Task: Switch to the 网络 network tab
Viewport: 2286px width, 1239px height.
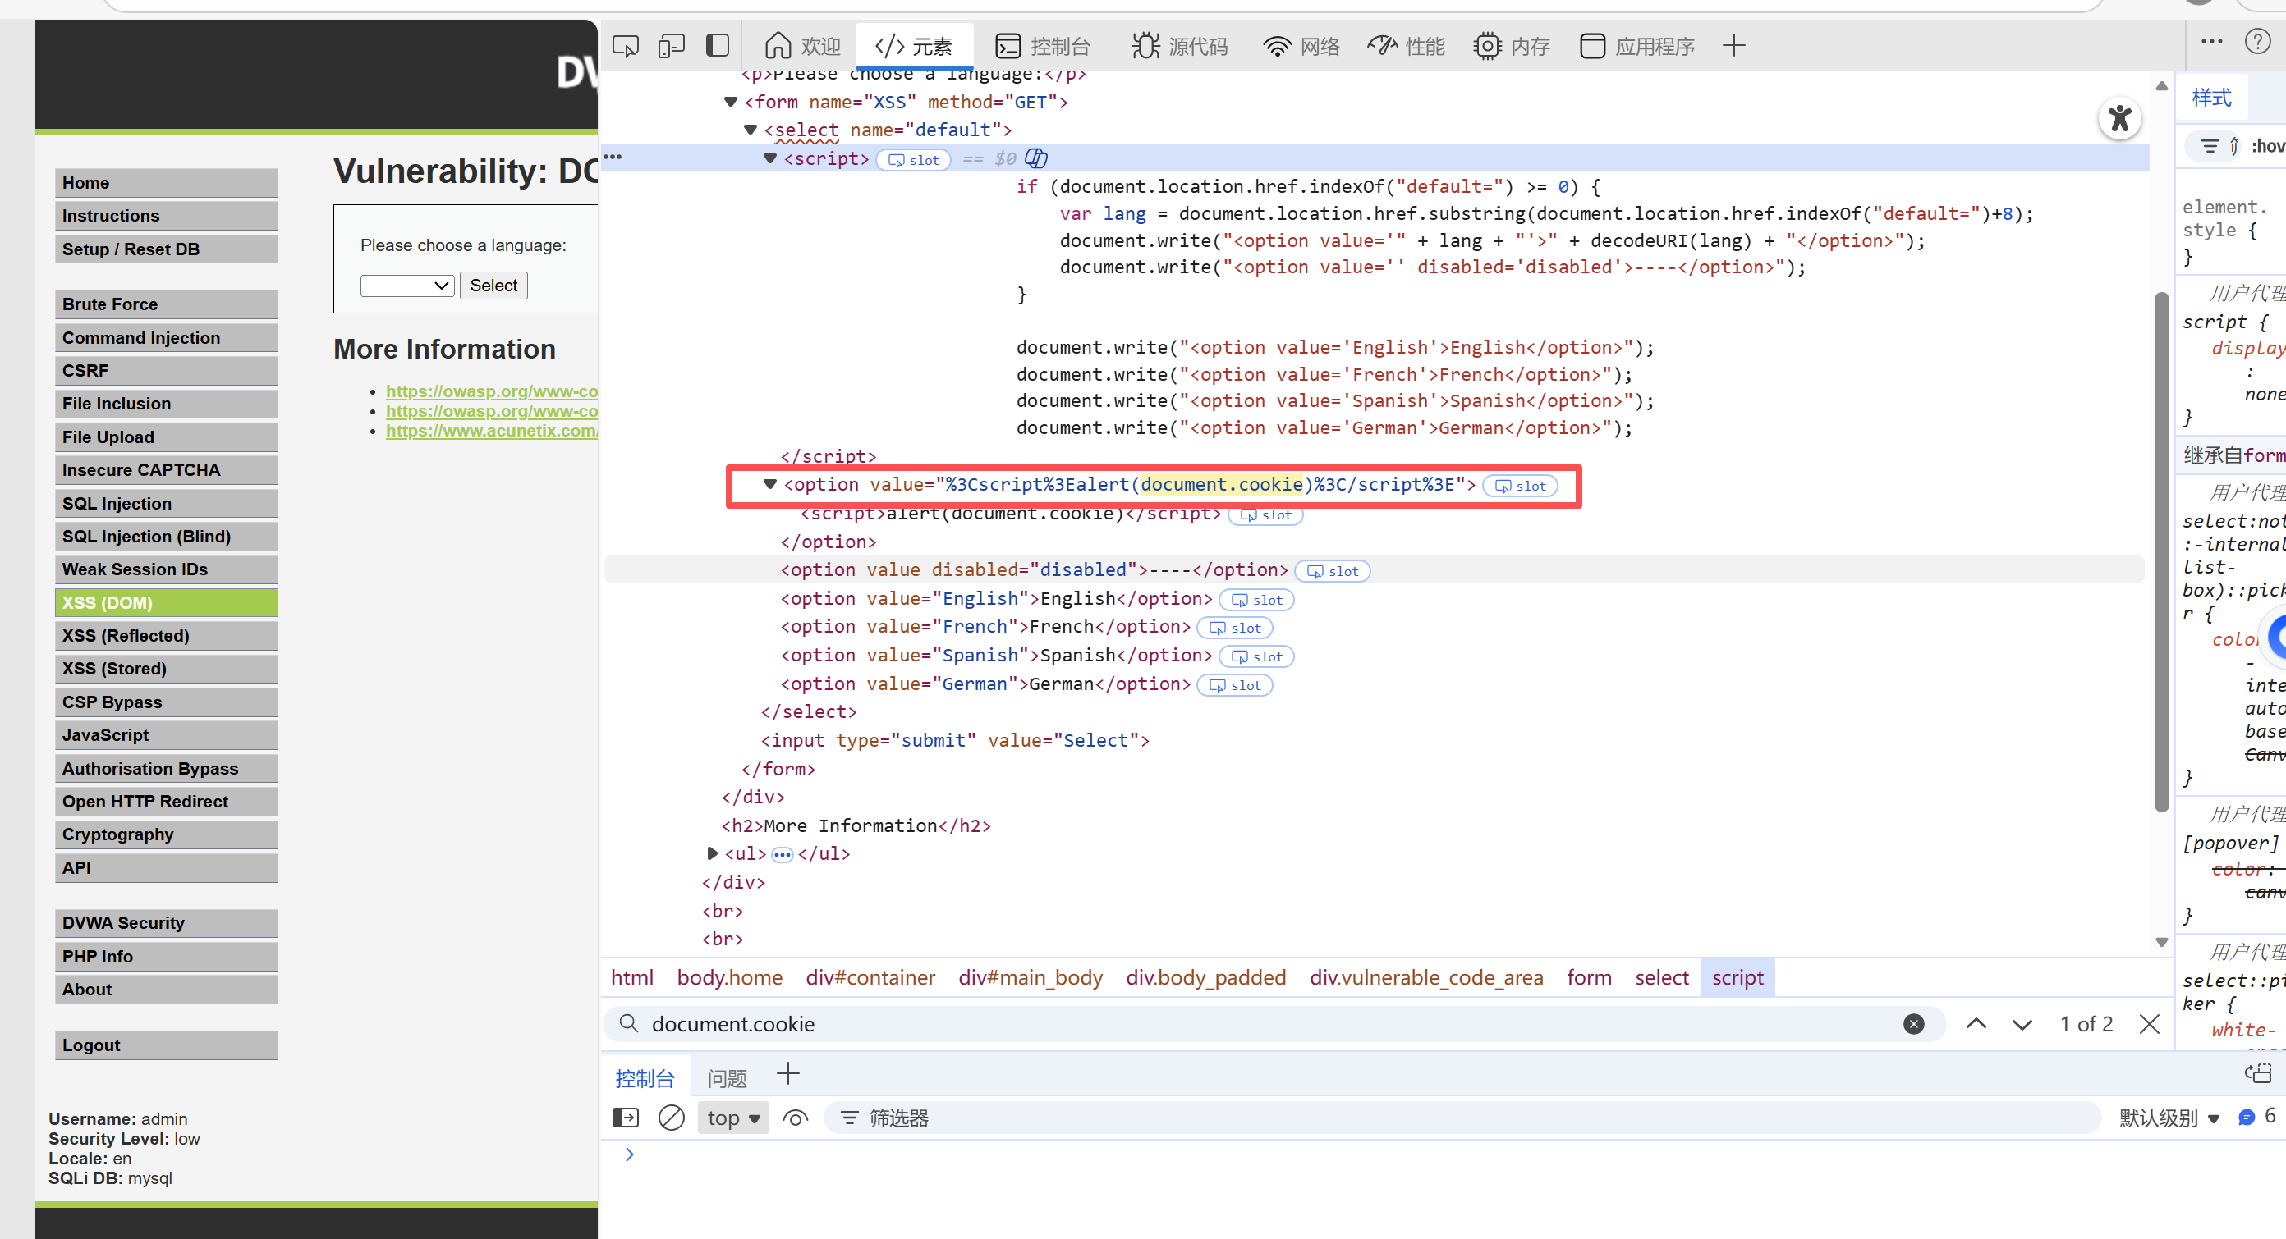Action: [x=1301, y=46]
